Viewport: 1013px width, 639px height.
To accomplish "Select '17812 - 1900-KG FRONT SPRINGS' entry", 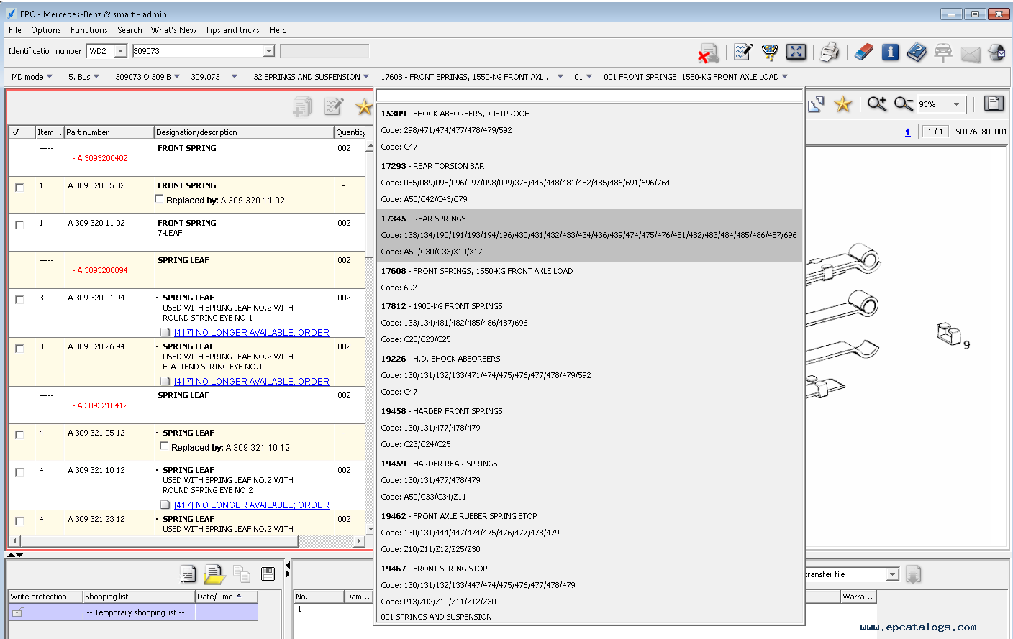I will [x=589, y=323].
